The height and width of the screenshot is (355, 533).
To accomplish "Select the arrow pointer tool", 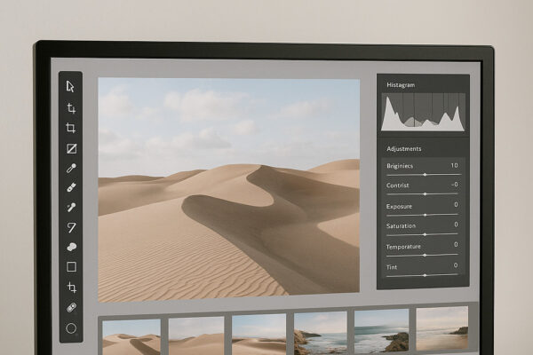I will (x=70, y=87).
